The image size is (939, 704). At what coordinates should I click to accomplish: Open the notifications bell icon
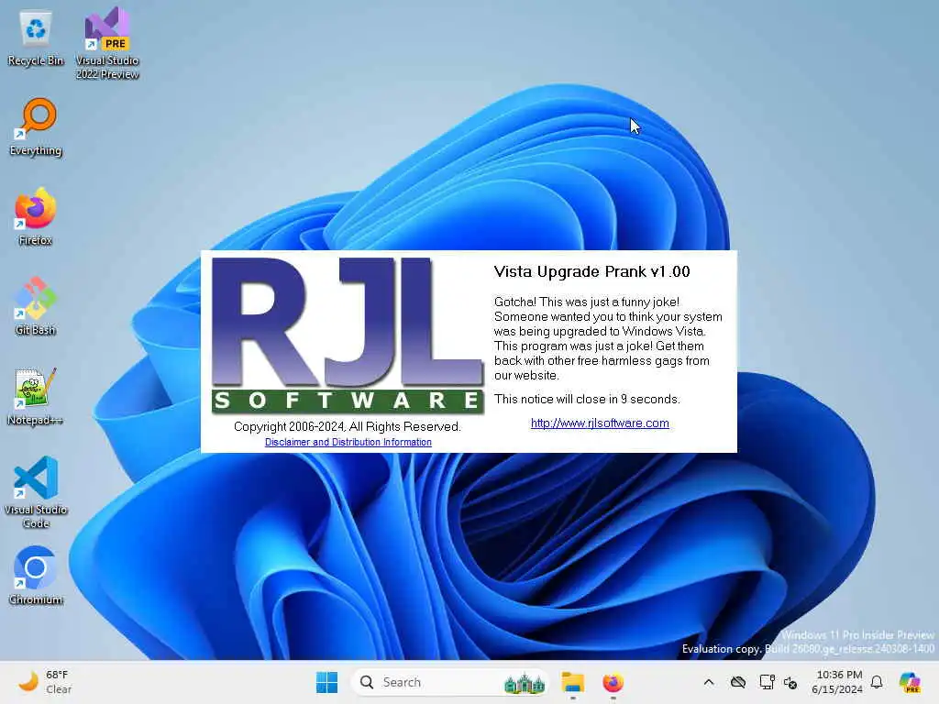[877, 682]
